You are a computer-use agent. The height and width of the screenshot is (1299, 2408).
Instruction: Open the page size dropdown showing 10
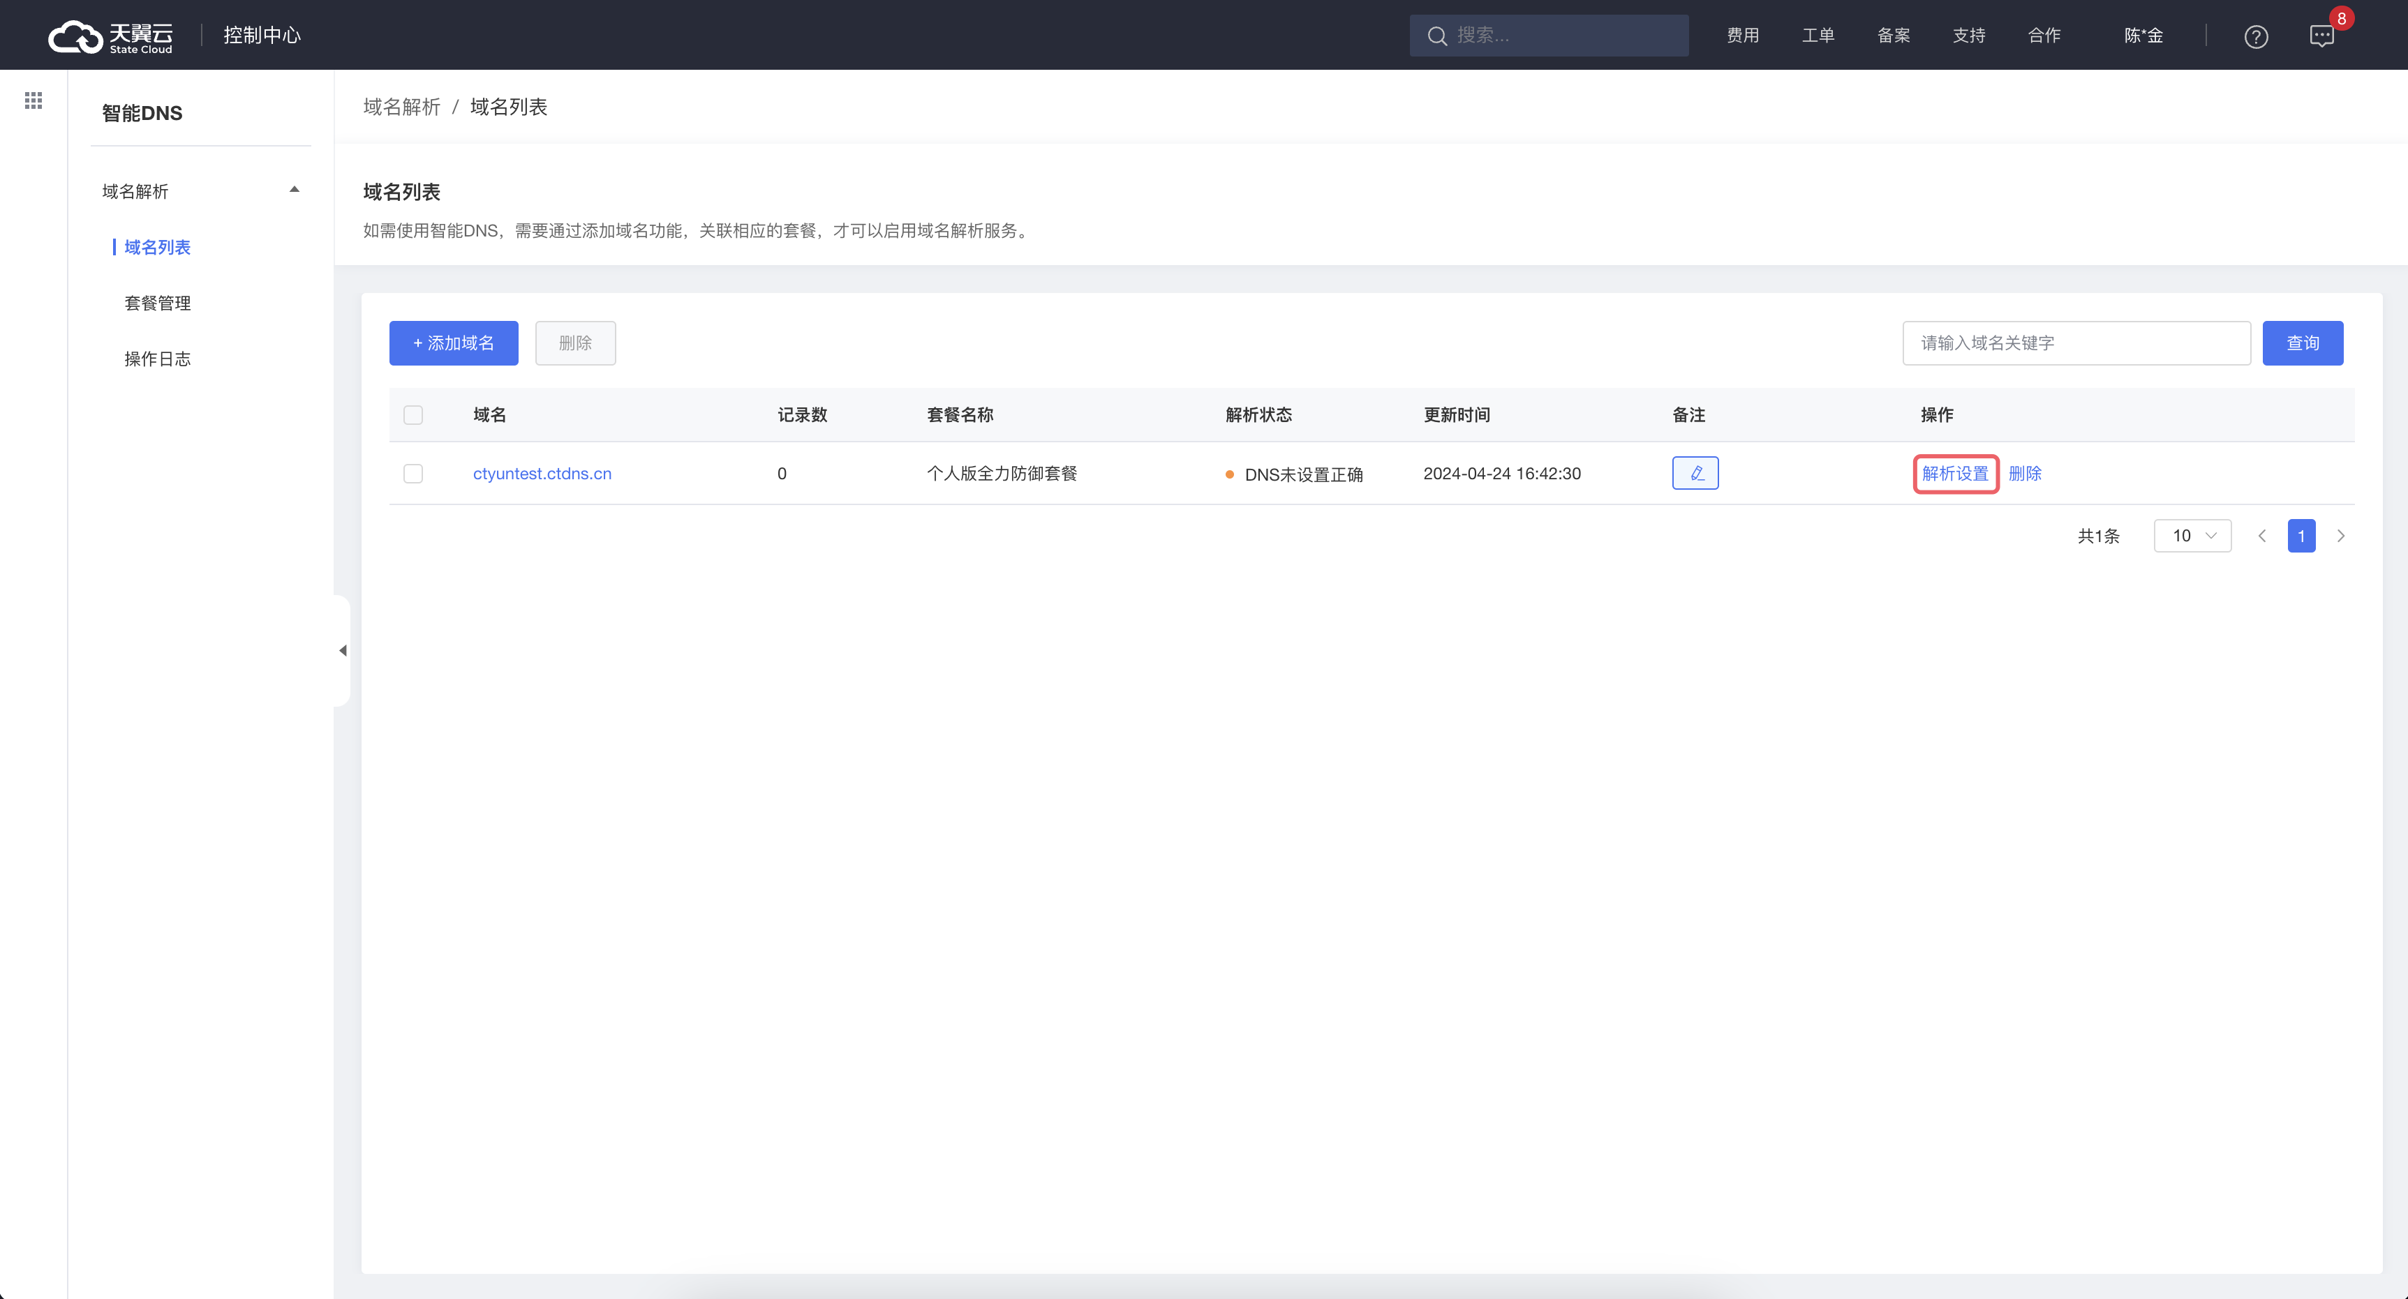[2192, 536]
